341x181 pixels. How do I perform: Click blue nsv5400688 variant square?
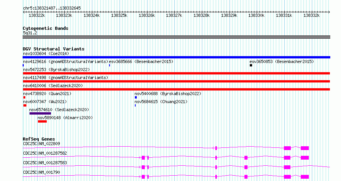tap(136, 97)
